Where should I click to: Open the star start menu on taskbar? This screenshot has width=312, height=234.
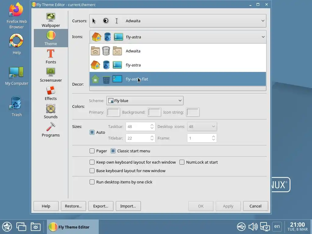tap(7, 227)
